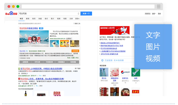Open the 百事可乐 link under the Pepsi image

pyautogui.click(x=125, y=78)
